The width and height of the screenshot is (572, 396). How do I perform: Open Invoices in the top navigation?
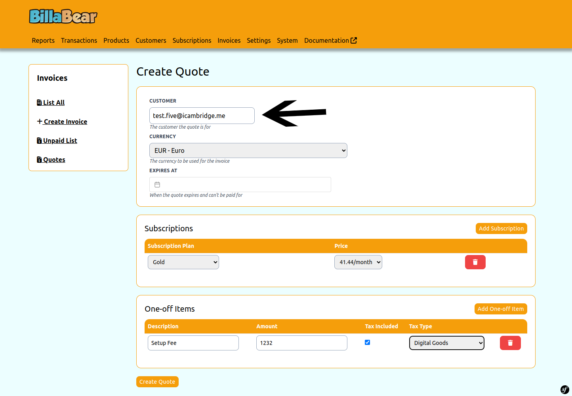pos(229,40)
